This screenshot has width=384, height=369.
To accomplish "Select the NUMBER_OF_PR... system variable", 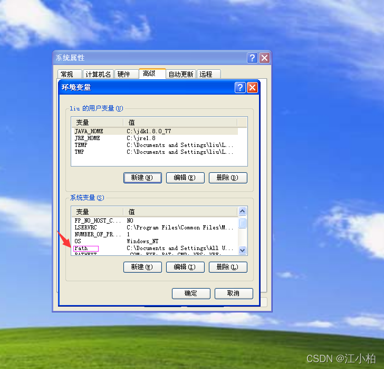I will [155, 235].
